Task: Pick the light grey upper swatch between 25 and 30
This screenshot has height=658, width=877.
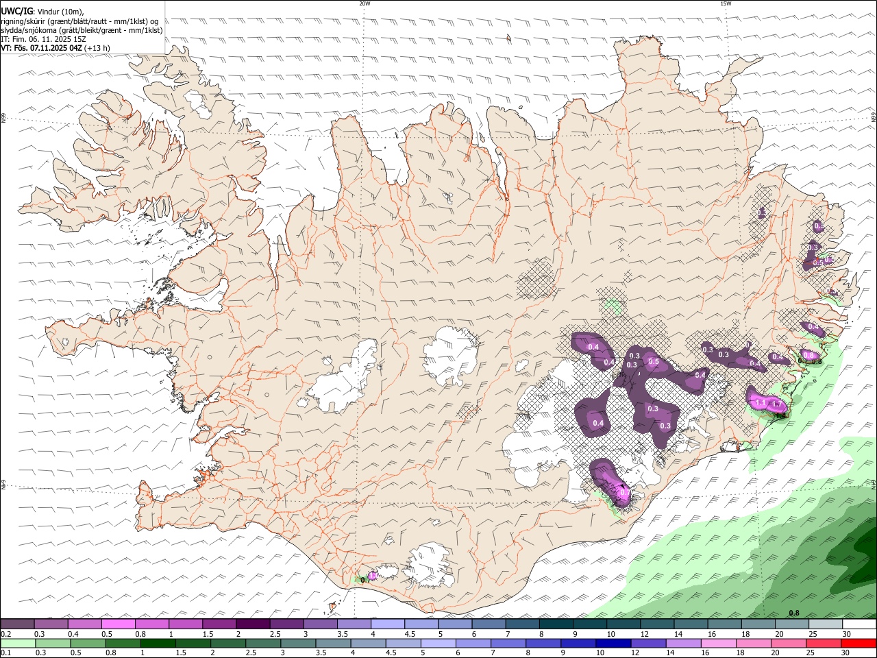Action: point(826,624)
